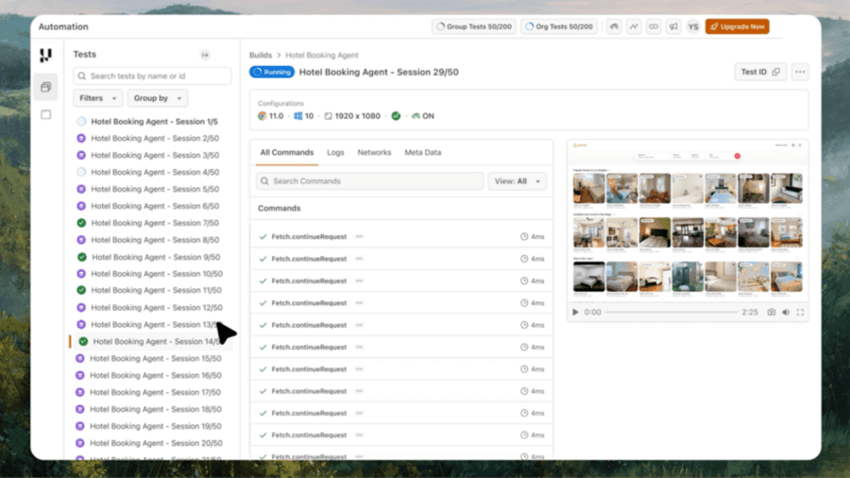Screen dimensions: 850x478
Task: Click the tunnel cloud icon in top bar
Action: [614, 26]
